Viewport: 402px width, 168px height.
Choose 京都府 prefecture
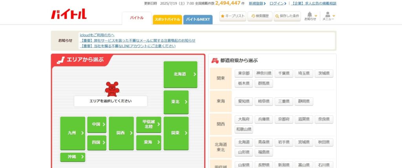[x=284, y=119]
